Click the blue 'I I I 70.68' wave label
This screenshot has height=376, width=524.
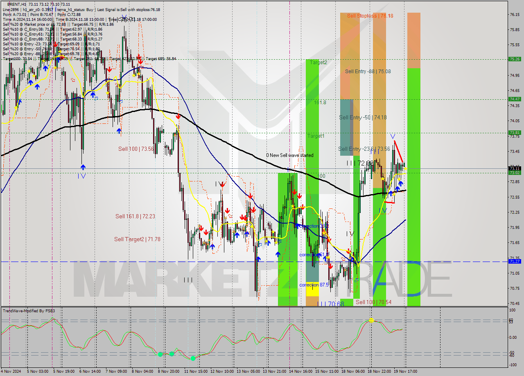pos(330,304)
